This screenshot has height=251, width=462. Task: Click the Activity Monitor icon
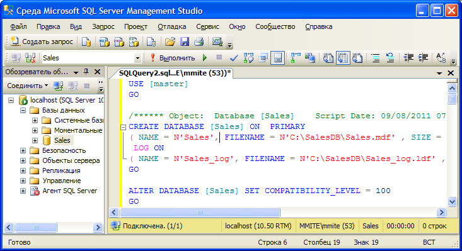(217, 42)
